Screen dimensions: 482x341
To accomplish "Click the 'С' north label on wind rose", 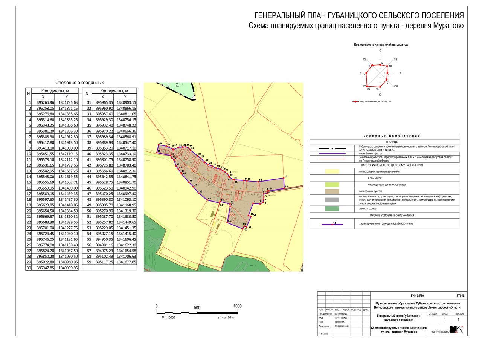I will point(380,50).
